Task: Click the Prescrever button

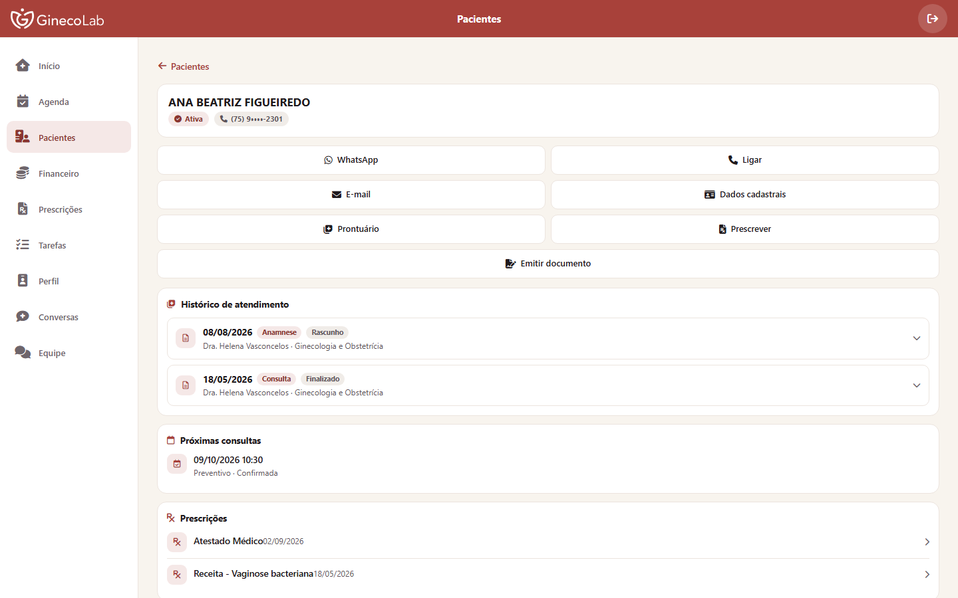Action: 745,229
